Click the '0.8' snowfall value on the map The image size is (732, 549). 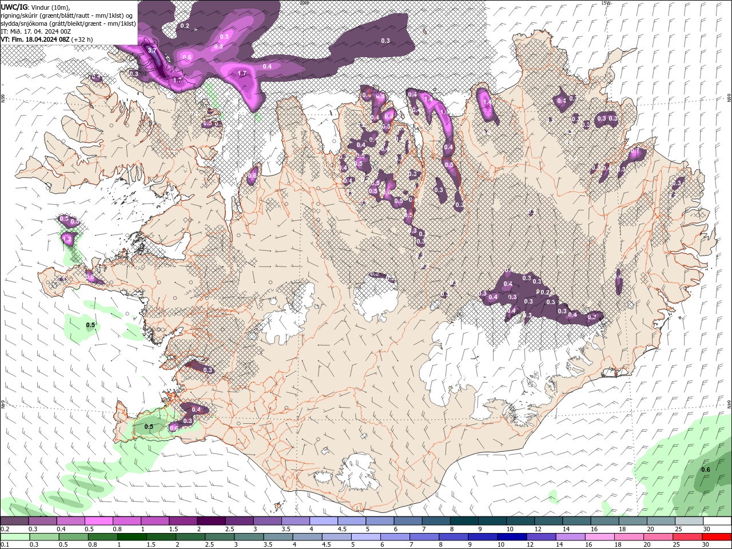(x=380, y=96)
